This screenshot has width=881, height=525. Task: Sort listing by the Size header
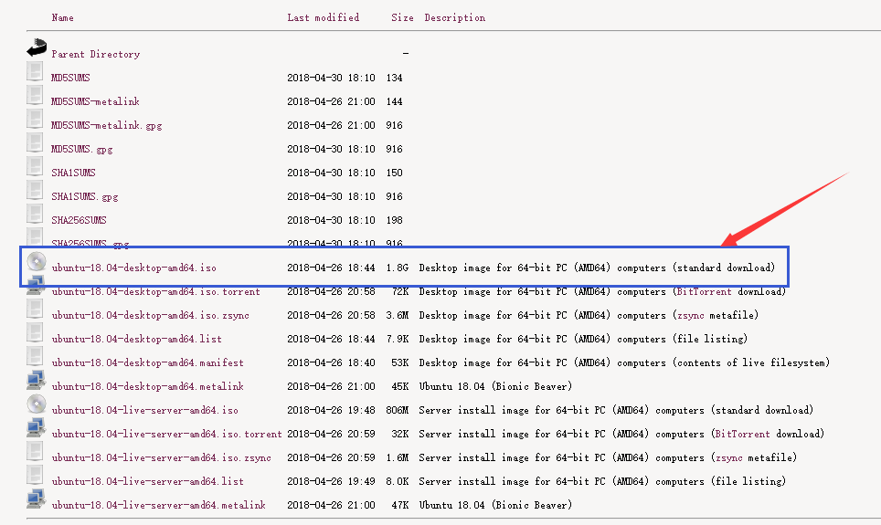tap(402, 18)
